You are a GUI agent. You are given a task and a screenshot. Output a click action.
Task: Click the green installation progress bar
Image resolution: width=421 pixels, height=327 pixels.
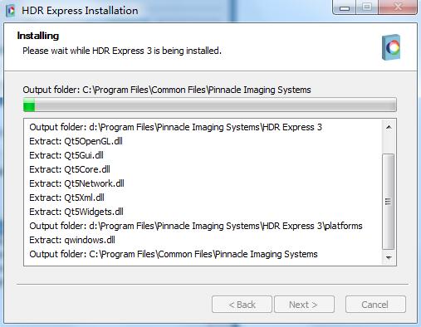[210, 105]
